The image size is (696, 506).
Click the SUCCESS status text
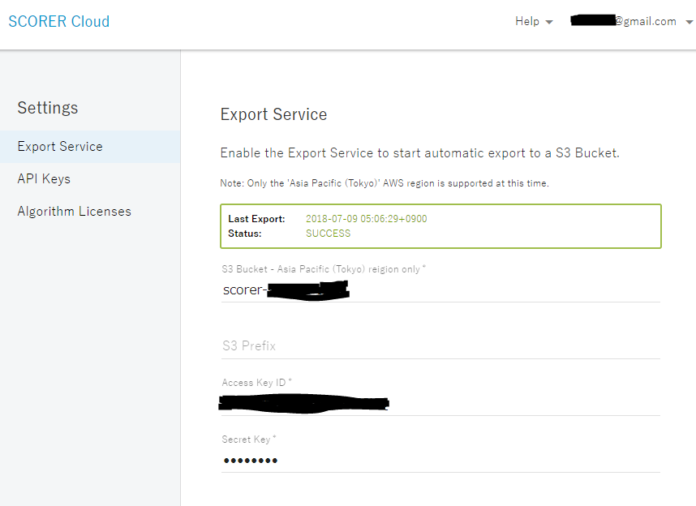point(328,234)
